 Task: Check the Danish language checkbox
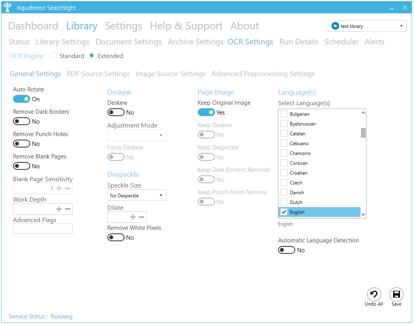(x=283, y=193)
